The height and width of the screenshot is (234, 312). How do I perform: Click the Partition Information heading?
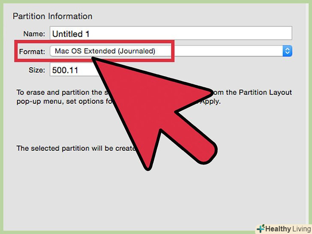coord(53,16)
